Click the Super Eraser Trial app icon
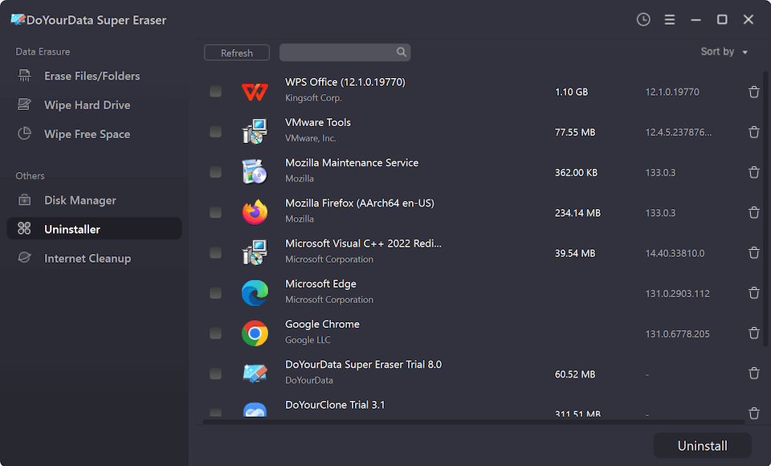771x466 pixels. point(255,374)
